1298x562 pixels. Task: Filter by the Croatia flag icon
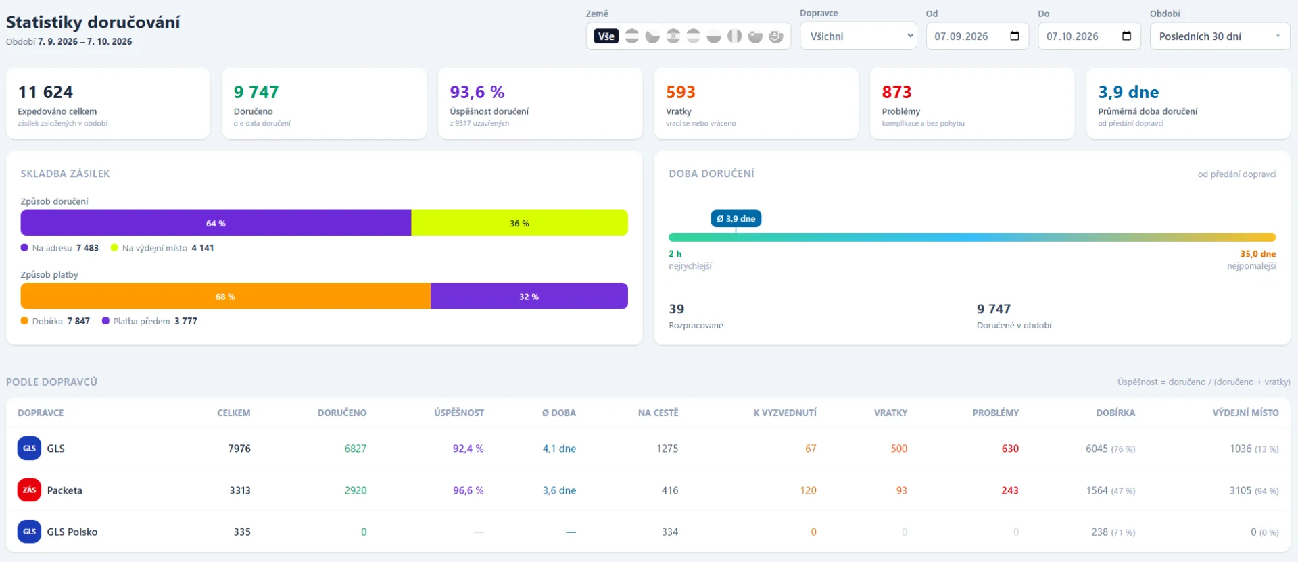click(673, 36)
